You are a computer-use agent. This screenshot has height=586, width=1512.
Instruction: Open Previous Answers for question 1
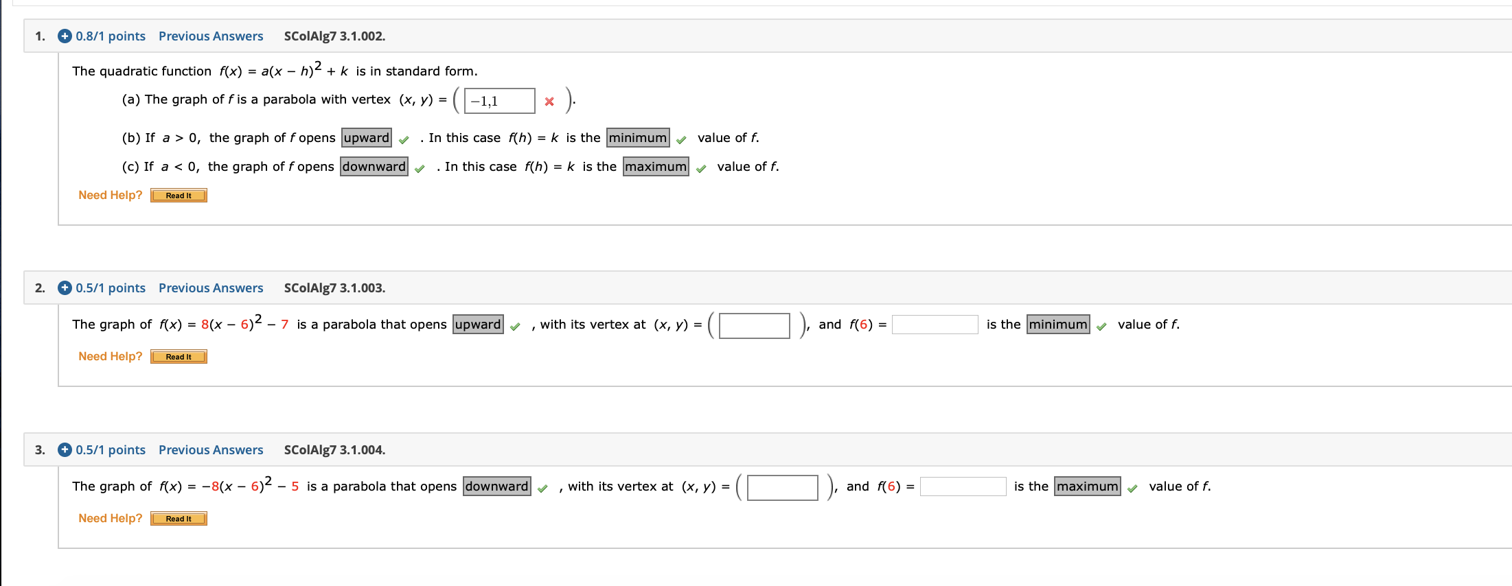211,36
